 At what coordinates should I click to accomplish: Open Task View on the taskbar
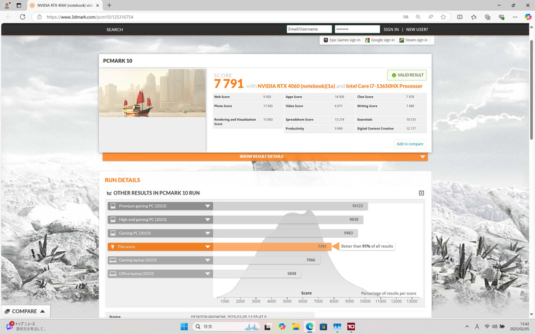(x=268, y=327)
